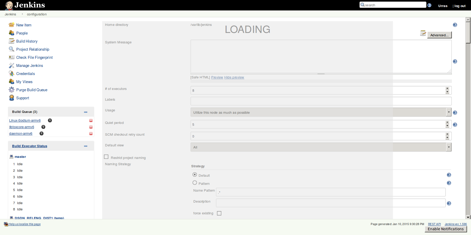This screenshot has width=471, height=235.
Task: Click the New Item icon in sidebar
Action: click(11, 25)
